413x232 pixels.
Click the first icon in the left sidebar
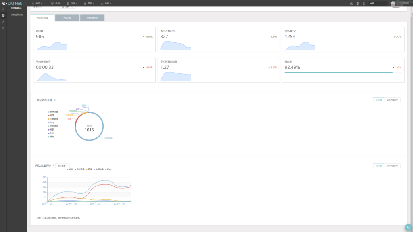click(3, 8)
